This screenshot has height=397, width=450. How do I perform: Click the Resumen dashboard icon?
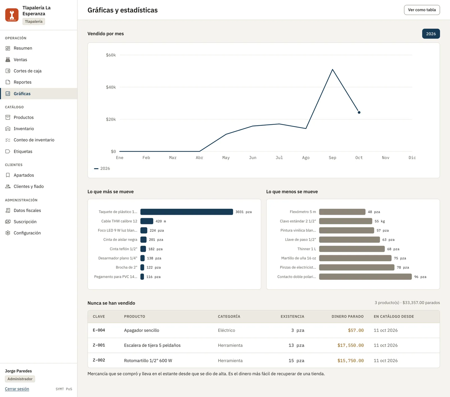click(x=8, y=48)
